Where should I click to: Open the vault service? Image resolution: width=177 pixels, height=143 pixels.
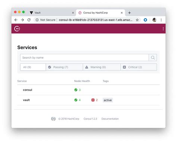coord(26,100)
